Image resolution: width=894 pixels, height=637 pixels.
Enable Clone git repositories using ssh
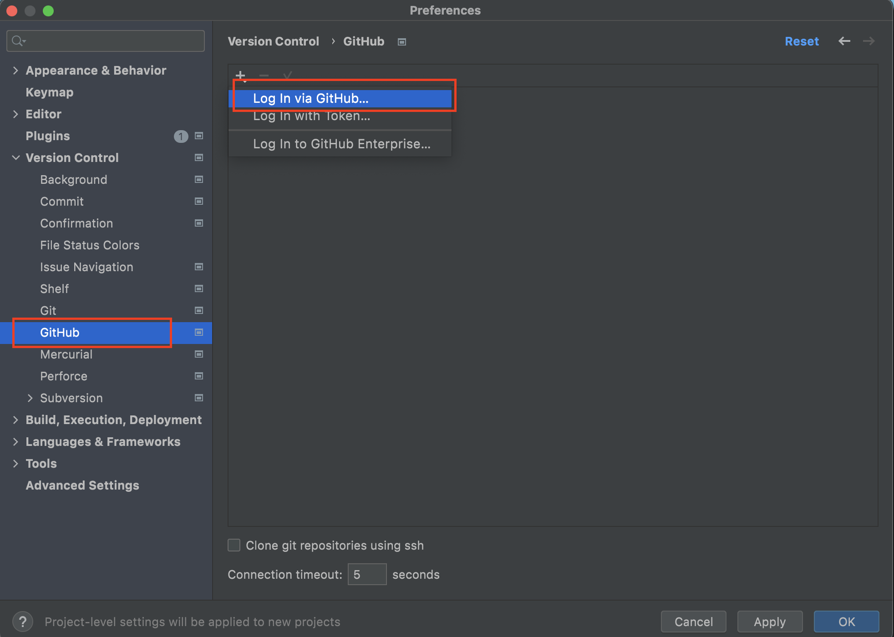[234, 545]
